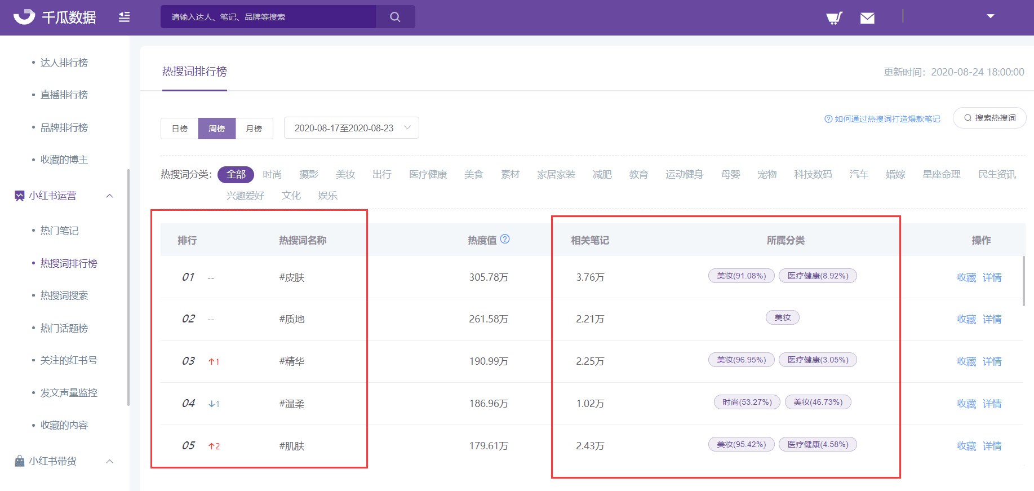The width and height of the screenshot is (1034, 491).
Task: Open 收藏的内容 in sidebar
Action: click(64, 425)
